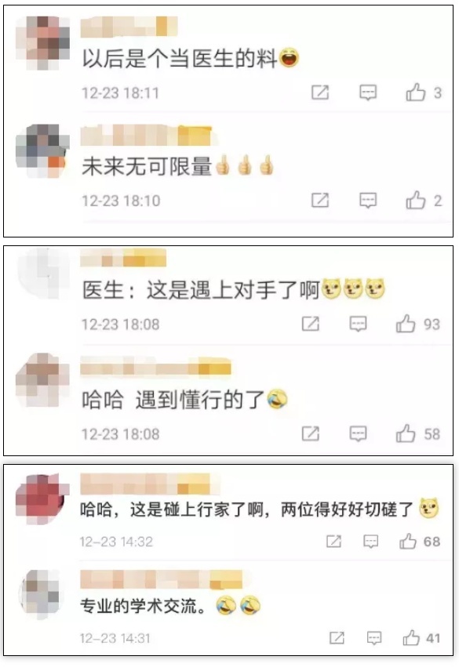Open avatar of '哈哈，这是碰上行家了啊' commenter
The height and width of the screenshot is (667, 459).
42,500
